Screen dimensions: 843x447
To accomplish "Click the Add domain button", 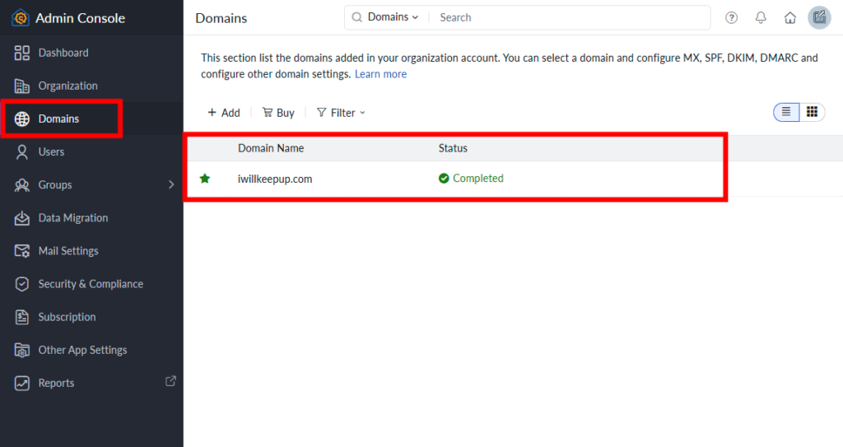I will tap(223, 113).
